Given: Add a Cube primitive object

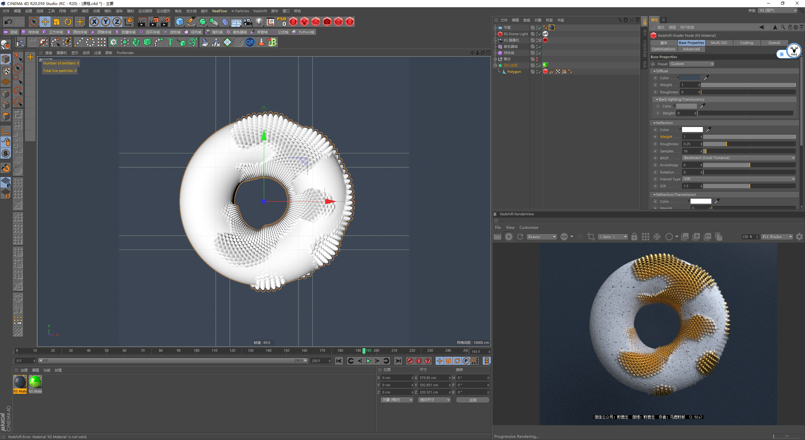Looking at the screenshot, I should click(x=180, y=22).
